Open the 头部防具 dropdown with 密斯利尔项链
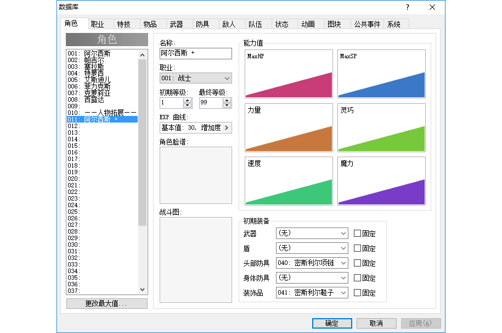Viewport: 502px width, 333px height. pyautogui.click(x=312, y=263)
